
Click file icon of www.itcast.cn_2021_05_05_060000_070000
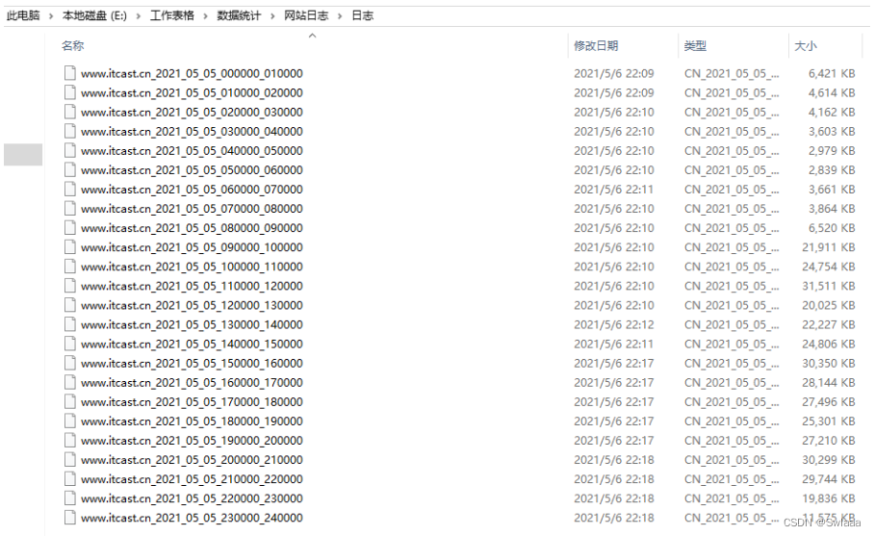[x=69, y=189]
